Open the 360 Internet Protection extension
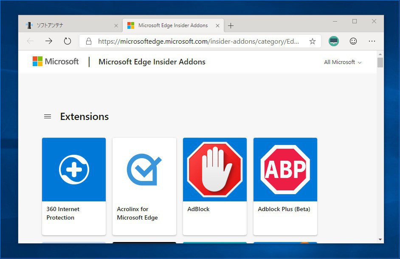The width and height of the screenshot is (400, 259). coord(74,186)
